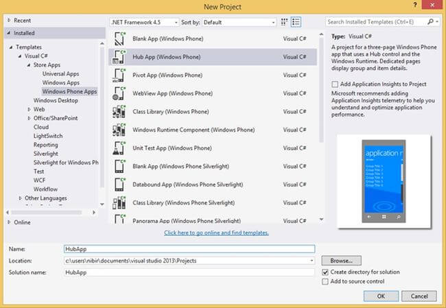
Task: Click the Name input field
Action: click(189, 249)
